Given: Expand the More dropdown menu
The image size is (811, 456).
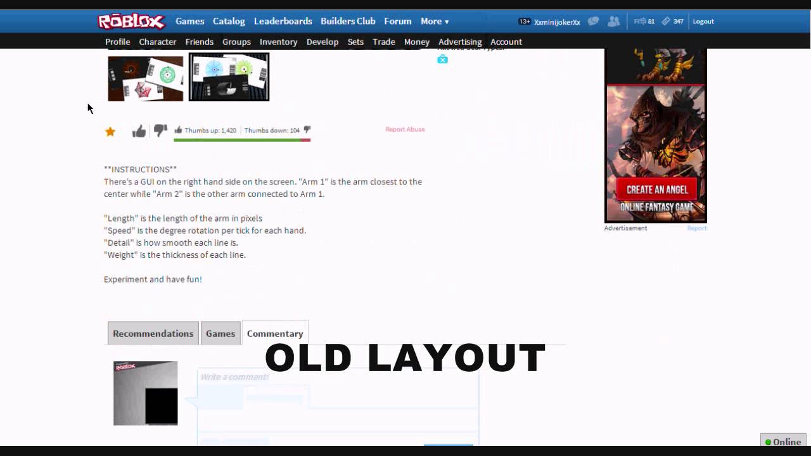Looking at the screenshot, I should (x=435, y=22).
